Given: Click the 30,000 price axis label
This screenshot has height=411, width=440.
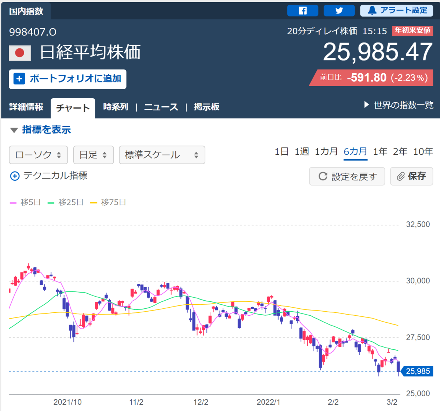Looking at the screenshot, I should [418, 281].
